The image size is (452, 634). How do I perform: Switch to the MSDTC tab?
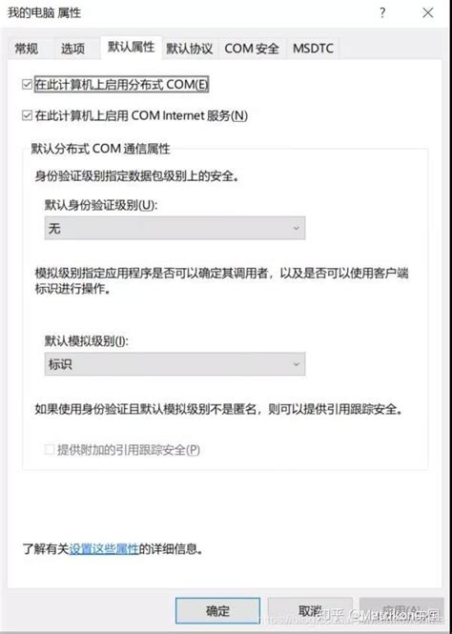(x=313, y=49)
